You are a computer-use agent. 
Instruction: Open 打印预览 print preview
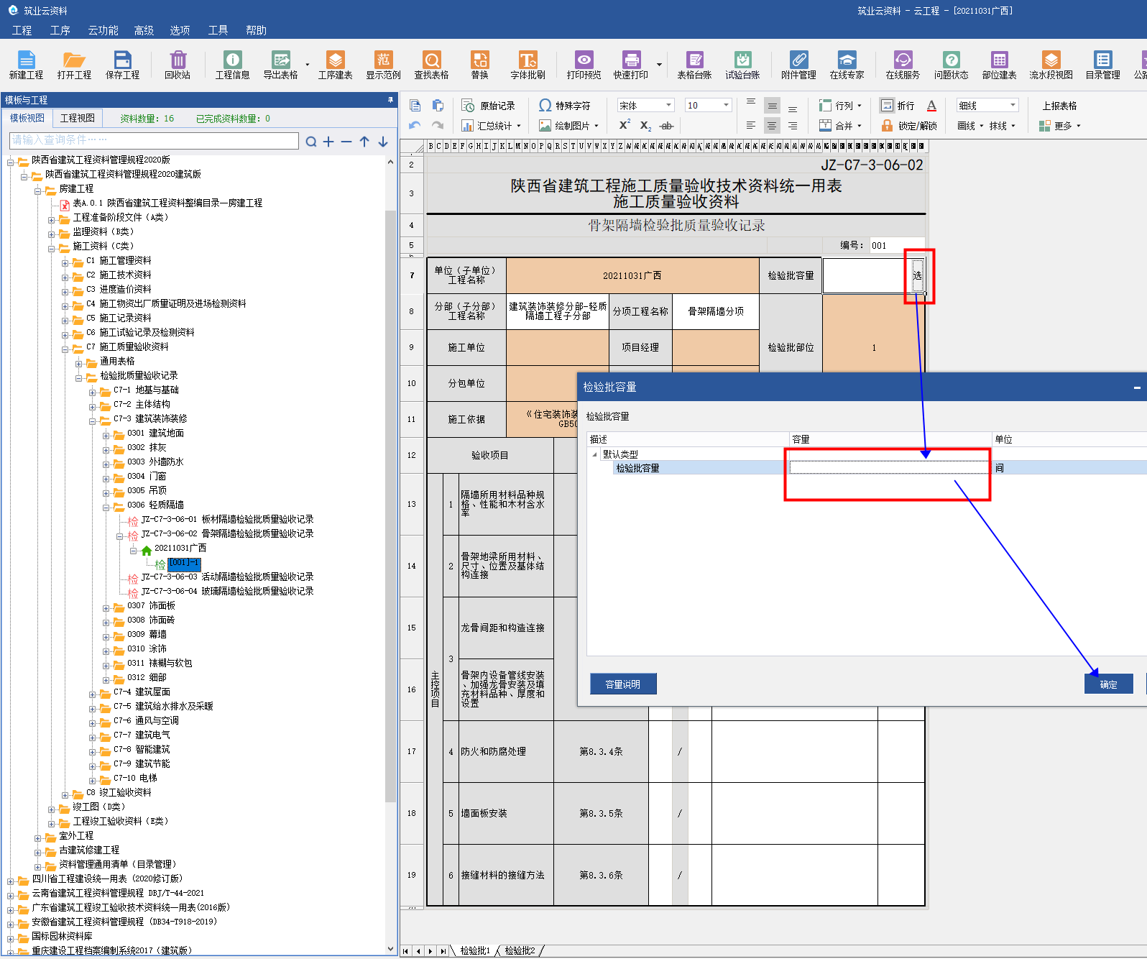(584, 65)
